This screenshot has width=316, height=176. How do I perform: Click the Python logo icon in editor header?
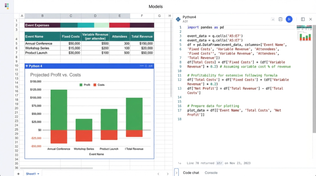(x=178, y=19)
